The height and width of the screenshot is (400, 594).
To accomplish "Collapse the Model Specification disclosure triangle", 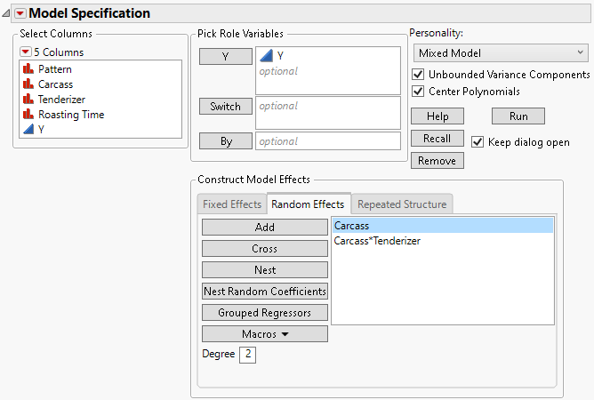I will [x=8, y=13].
